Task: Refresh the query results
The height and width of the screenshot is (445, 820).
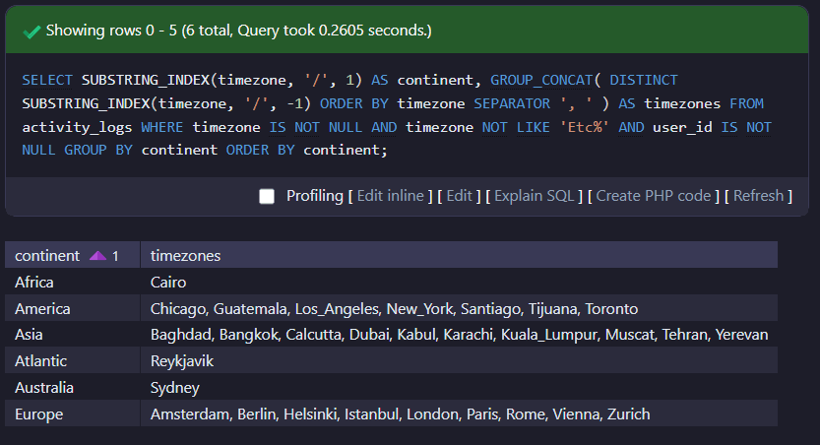Action: [758, 196]
